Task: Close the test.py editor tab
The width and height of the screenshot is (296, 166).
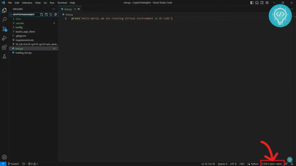Action: (x=79, y=9)
